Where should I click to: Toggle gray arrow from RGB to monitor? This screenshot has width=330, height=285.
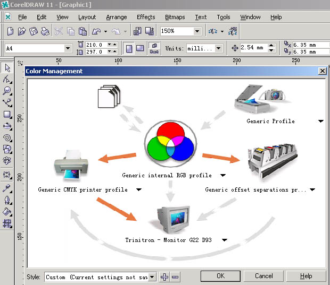170,192
